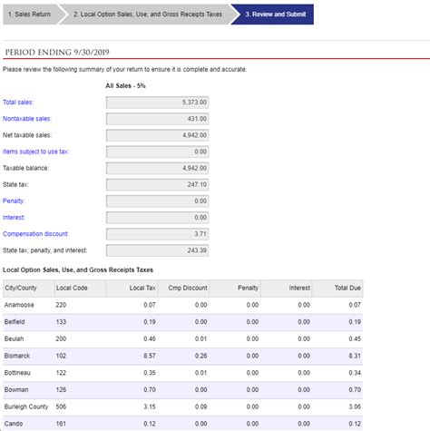Click Bismarck total due 8.31
Image resolution: width=430 pixels, height=431 pixels.
tap(355, 356)
